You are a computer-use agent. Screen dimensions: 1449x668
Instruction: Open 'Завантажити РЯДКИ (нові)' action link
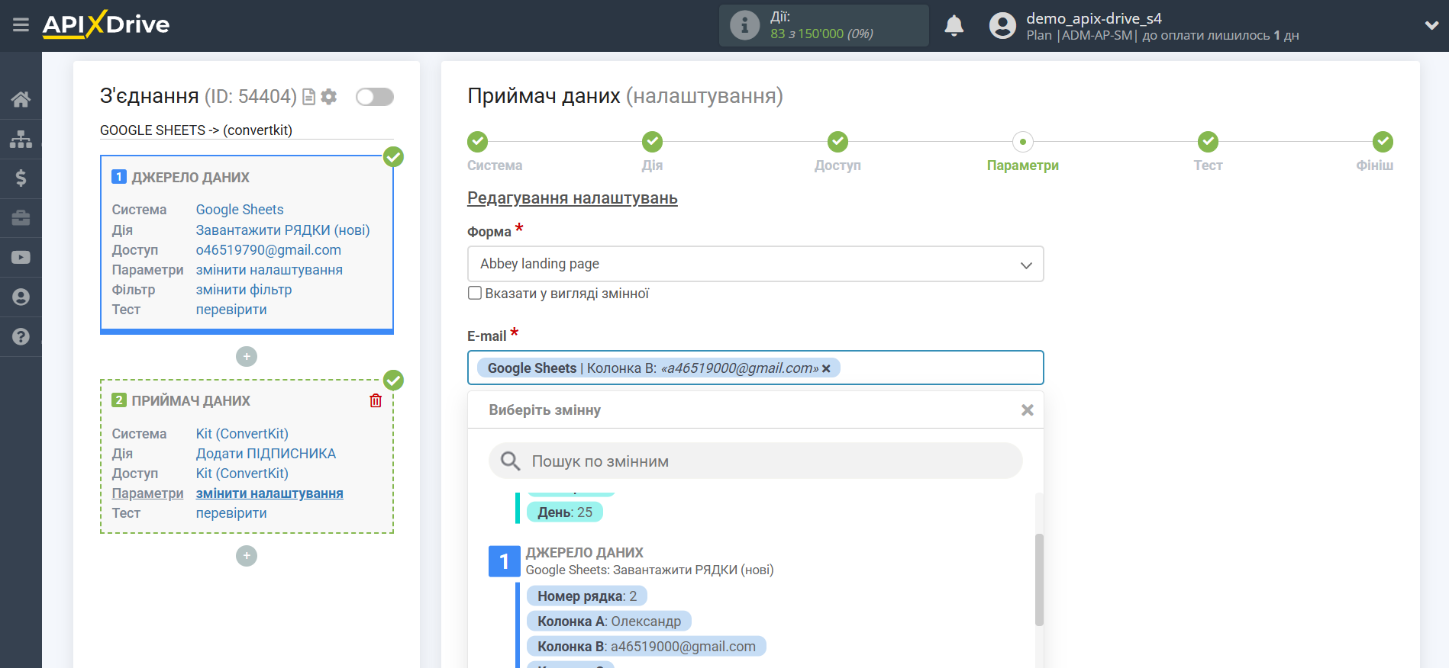coord(282,230)
